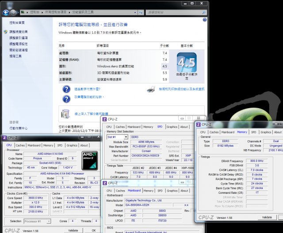
Task: Open the Mainboard tab in Memory window
Action: (x=228, y=132)
